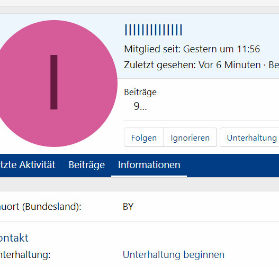Click the Vor 6 Minuten last-seen text

(x=230, y=65)
